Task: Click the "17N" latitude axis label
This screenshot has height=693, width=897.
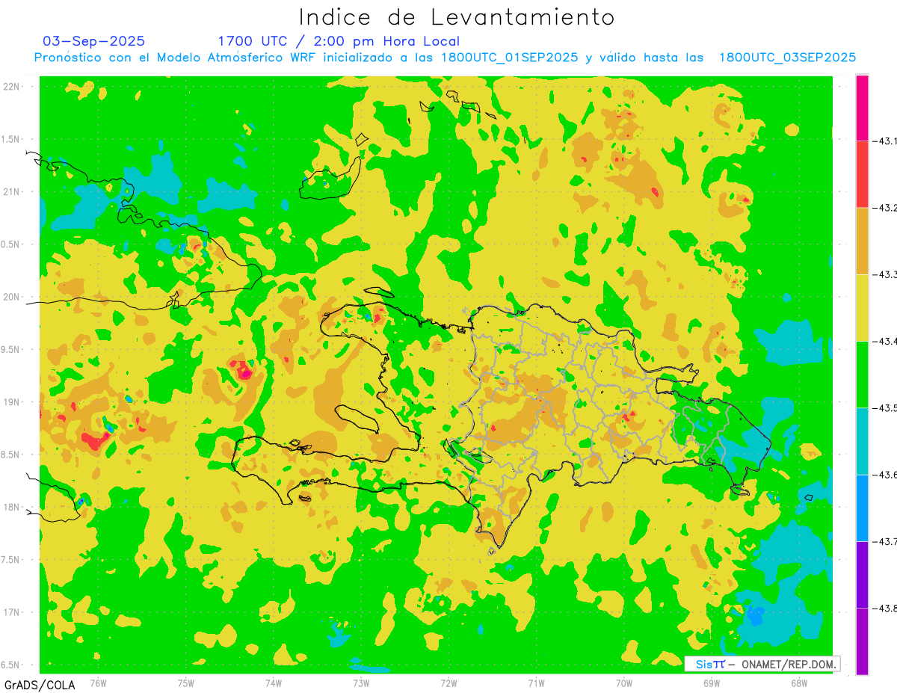Action: click(x=11, y=612)
